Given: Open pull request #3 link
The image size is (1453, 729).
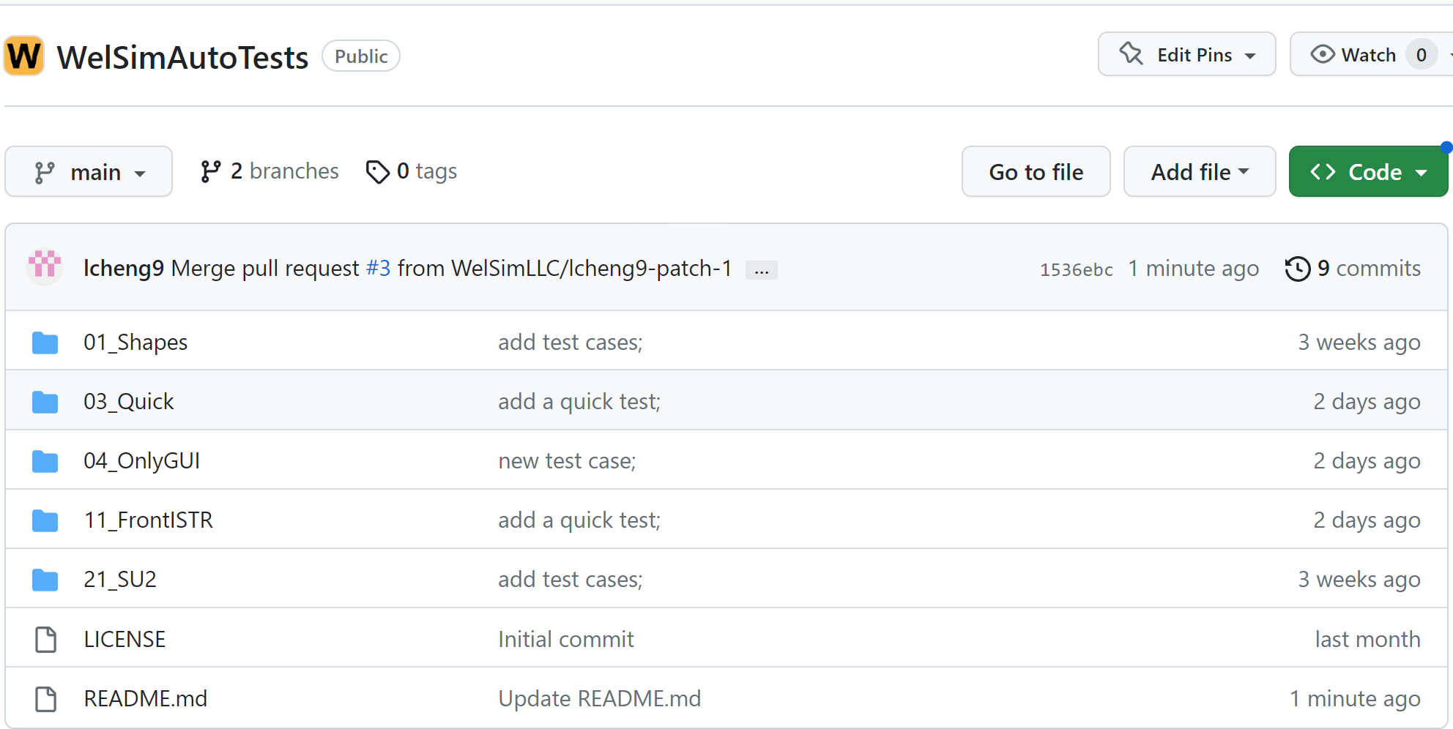Looking at the screenshot, I should 378,269.
